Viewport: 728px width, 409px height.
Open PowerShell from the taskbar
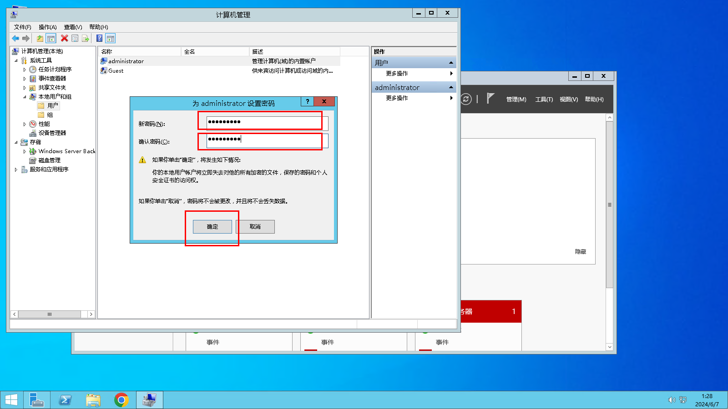[65, 400]
